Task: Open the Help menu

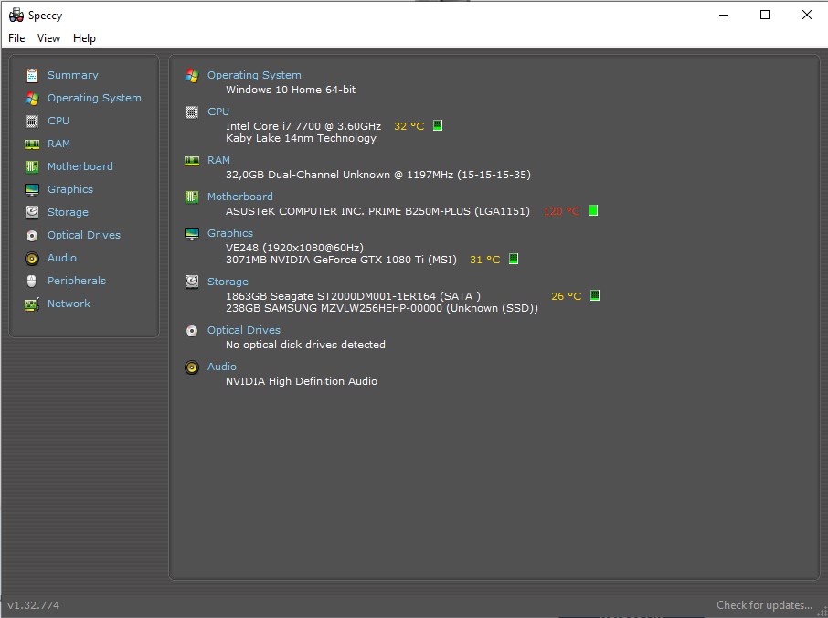Action: pos(84,38)
